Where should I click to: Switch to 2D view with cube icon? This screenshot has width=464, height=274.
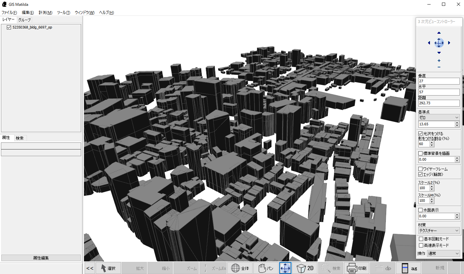click(x=305, y=268)
